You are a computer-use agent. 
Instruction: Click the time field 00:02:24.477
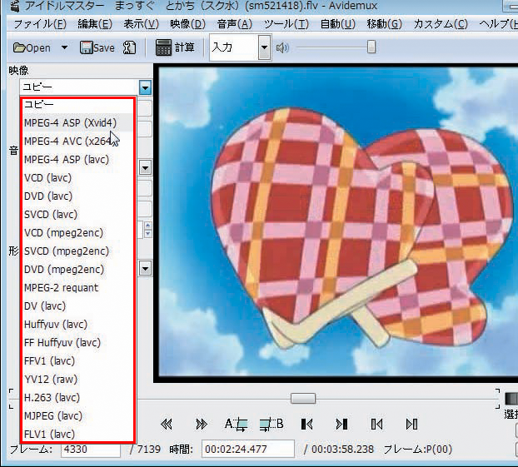[x=248, y=450]
